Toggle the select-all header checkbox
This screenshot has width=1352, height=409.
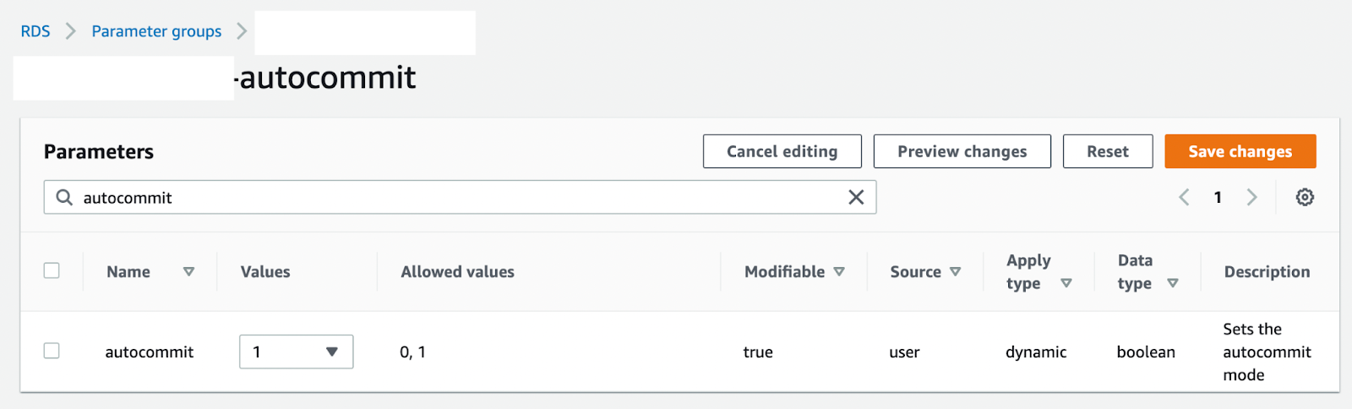point(52,270)
